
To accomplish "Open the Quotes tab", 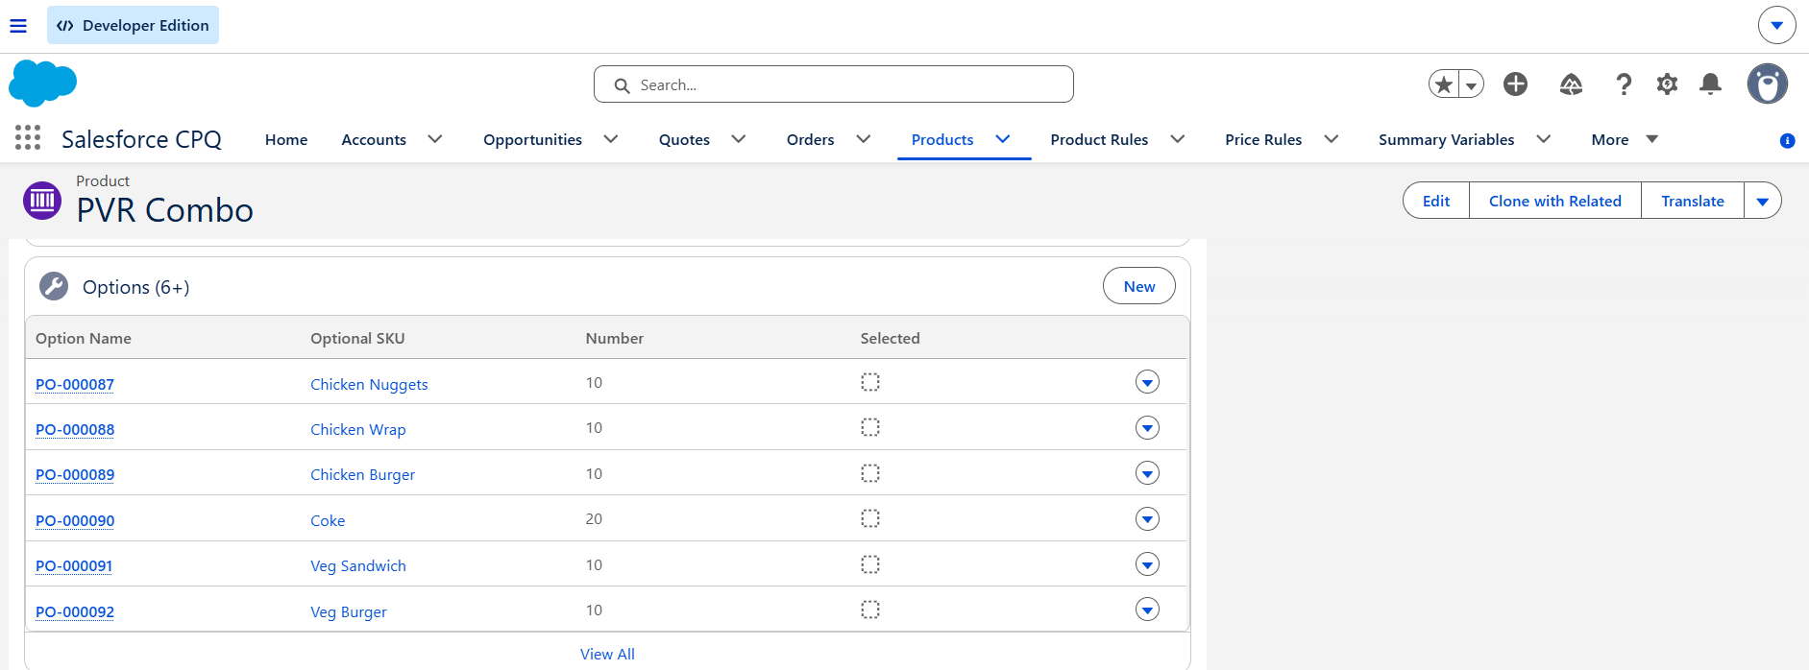I will (x=684, y=139).
